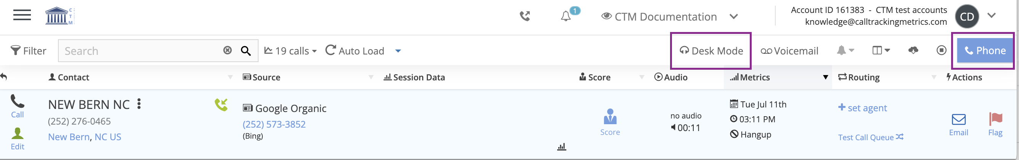Click the search magnifier icon

coord(246,51)
